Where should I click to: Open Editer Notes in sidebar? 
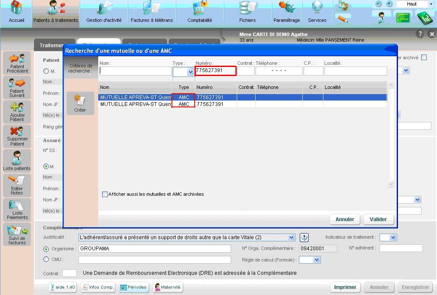tap(17, 185)
